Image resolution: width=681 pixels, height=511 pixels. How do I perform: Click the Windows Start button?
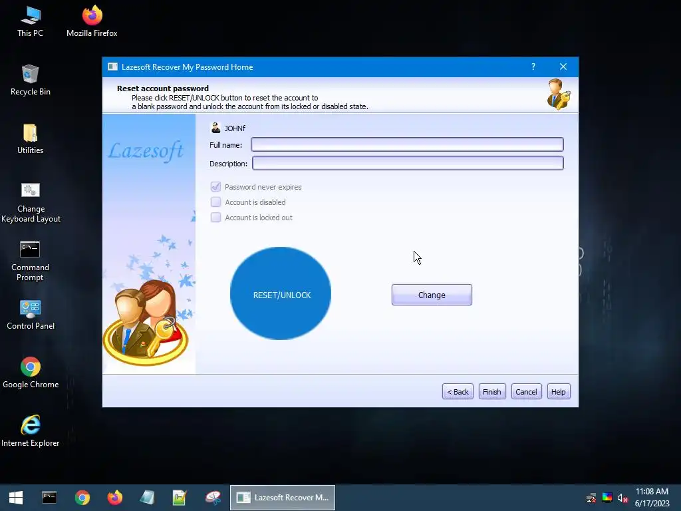(x=16, y=498)
